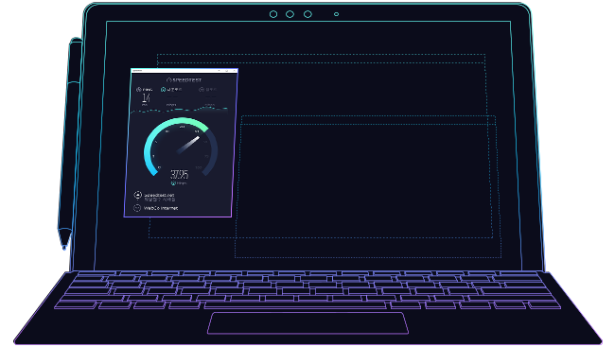This screenshot has height=347, width=615.
Task: Select the ping indicator icon
Action: [x=139, y=90]
